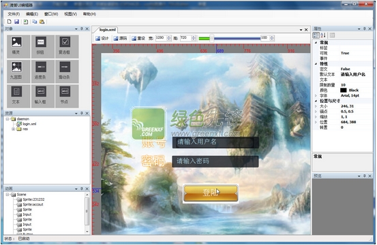Expand the res folder in resources
The width and height of the screenshot is (377, 245).
coord(13,129)
